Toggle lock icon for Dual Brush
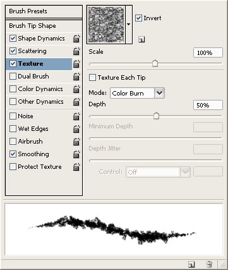Viewport: 228px width, 270px height. tap(76, 77)
